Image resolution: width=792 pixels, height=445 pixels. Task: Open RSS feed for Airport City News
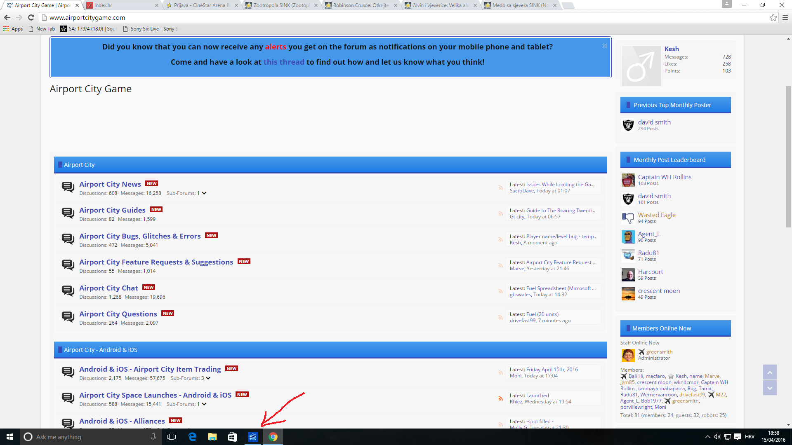tap(500, 187)
